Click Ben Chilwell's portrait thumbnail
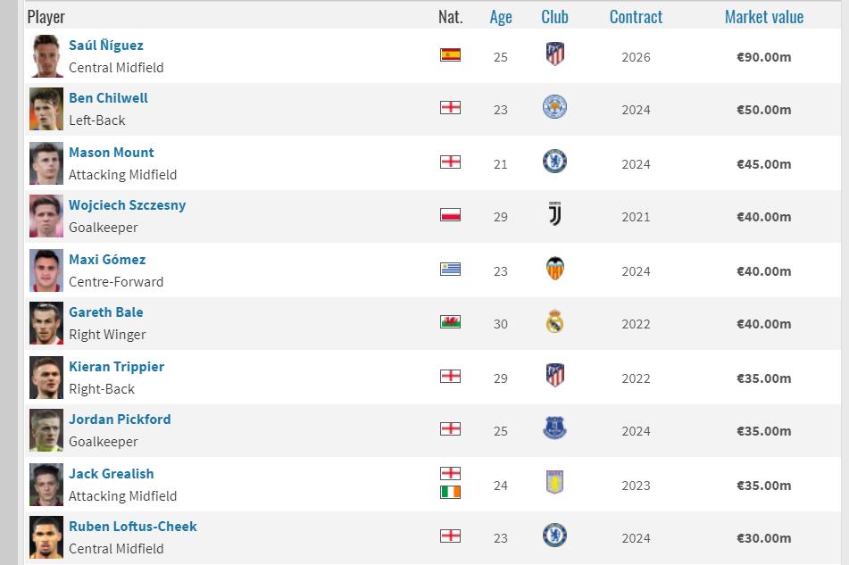Screen dimensions: 849x565 point(46,110)
